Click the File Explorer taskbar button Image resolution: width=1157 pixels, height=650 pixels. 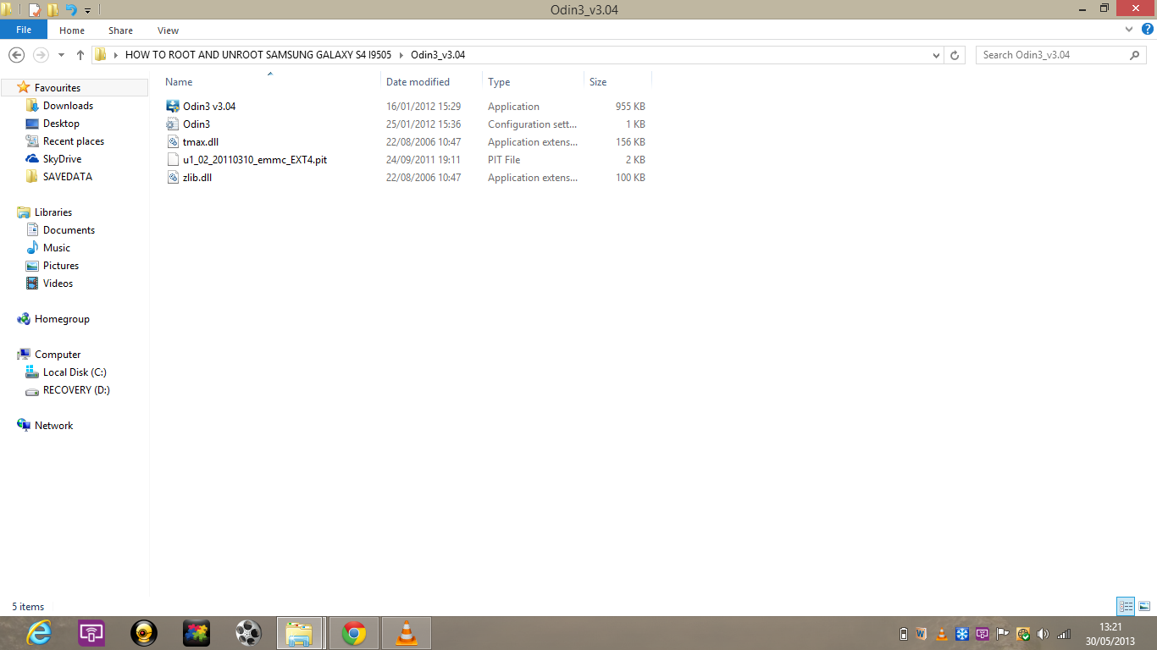click(x=300, y=633)
